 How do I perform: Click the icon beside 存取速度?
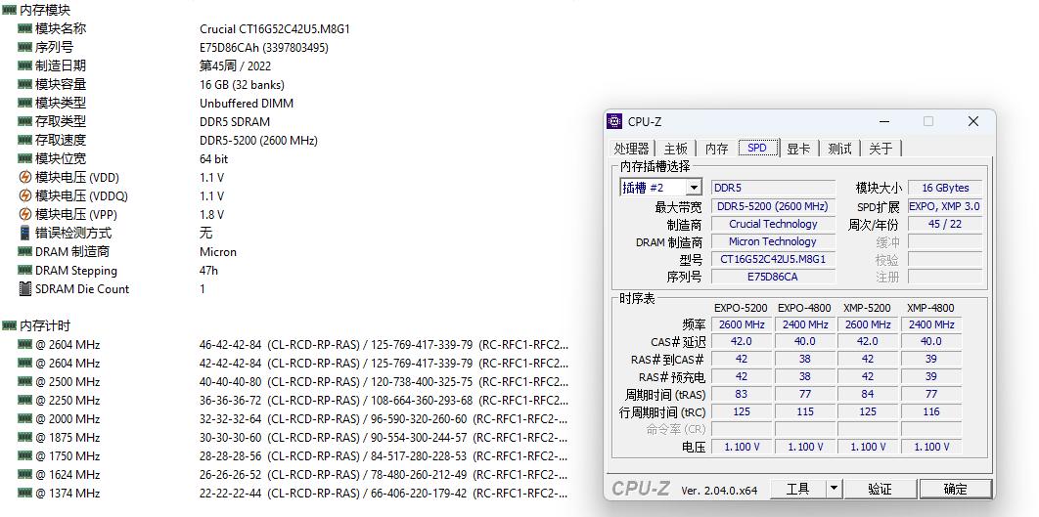pos(24,140)
